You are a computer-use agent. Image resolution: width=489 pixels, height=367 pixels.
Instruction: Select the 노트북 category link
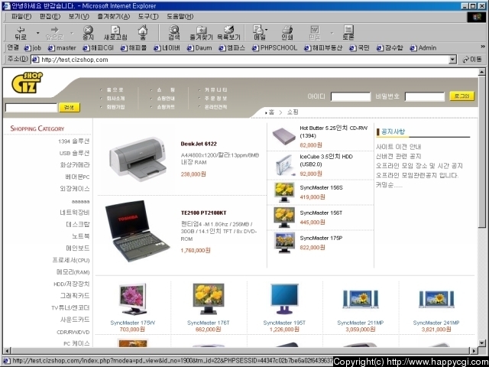pos(80,236)
